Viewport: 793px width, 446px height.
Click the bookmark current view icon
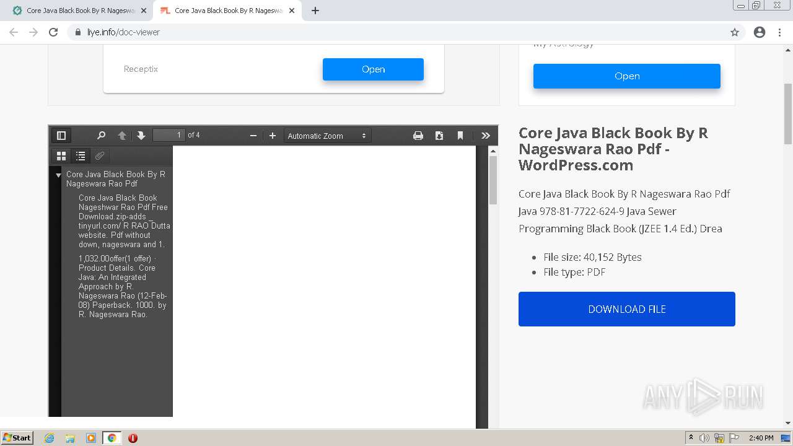(x=460, y=136)
